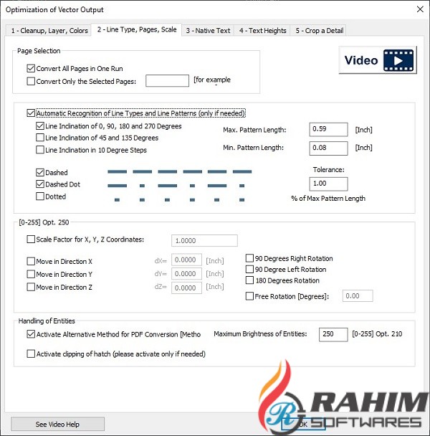430x436 pixels.
Task: Enable the Dotted line type checkbox
Action: 40,196
